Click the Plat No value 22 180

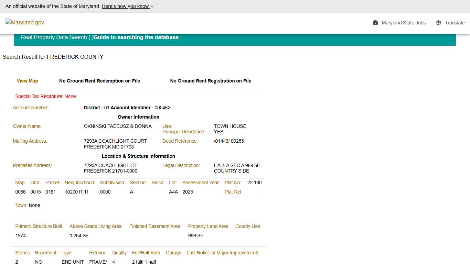coord(254,183)
